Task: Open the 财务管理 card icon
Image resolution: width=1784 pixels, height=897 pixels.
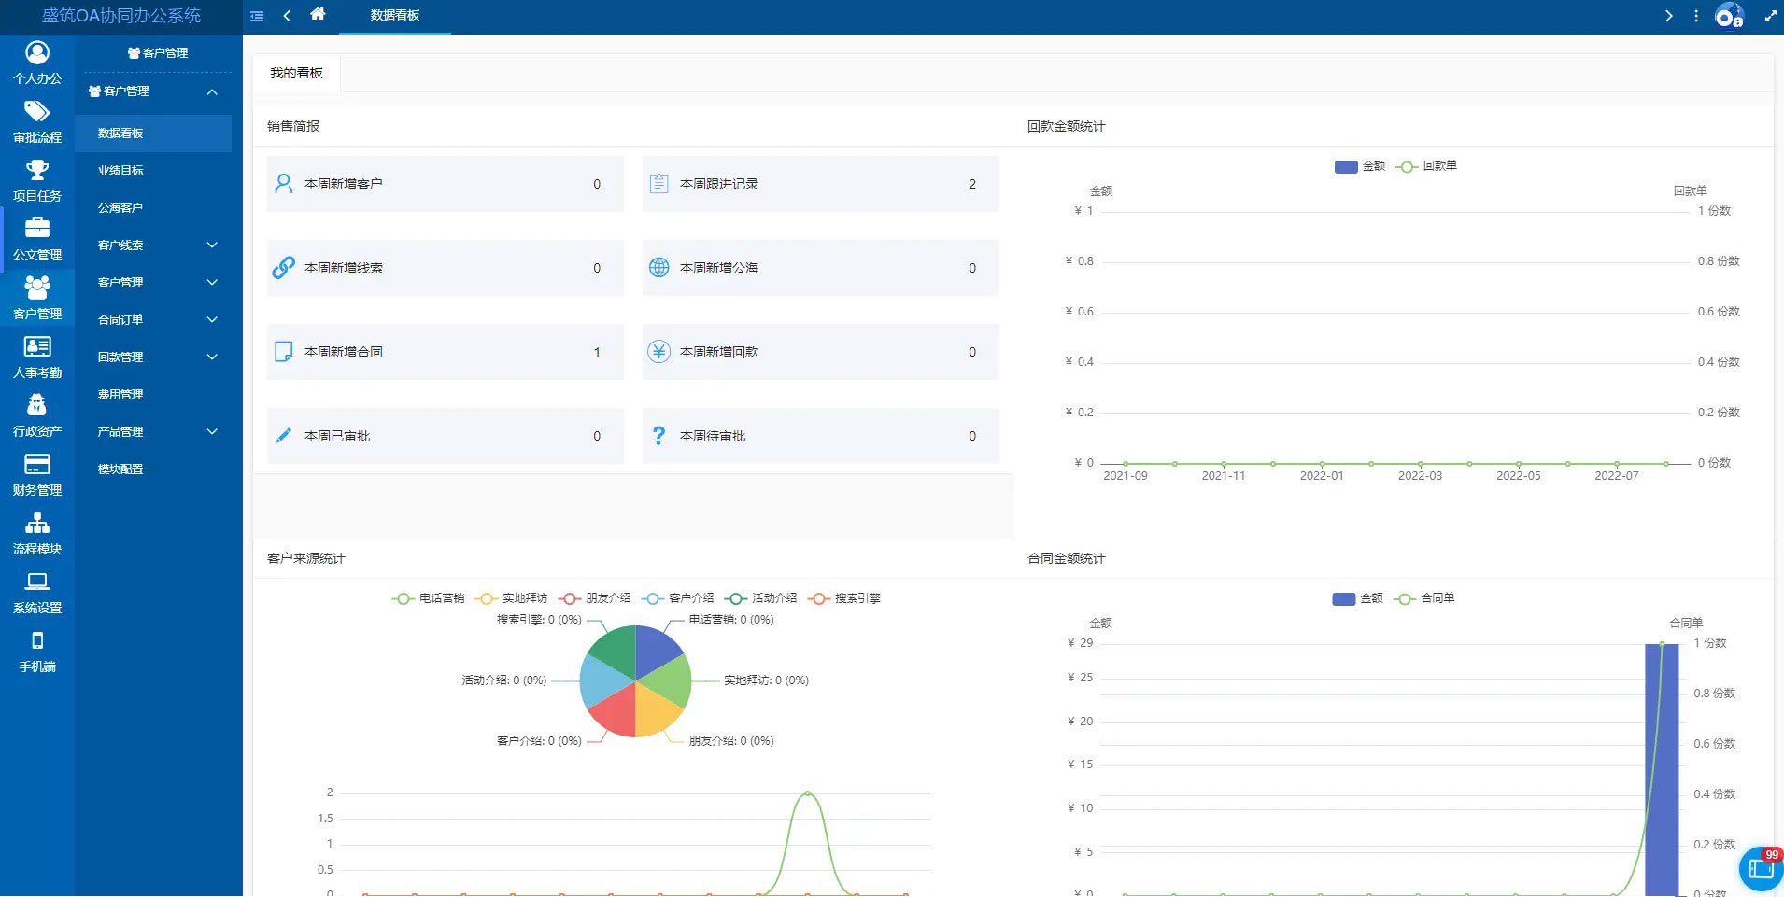Action: coord(37,465)
